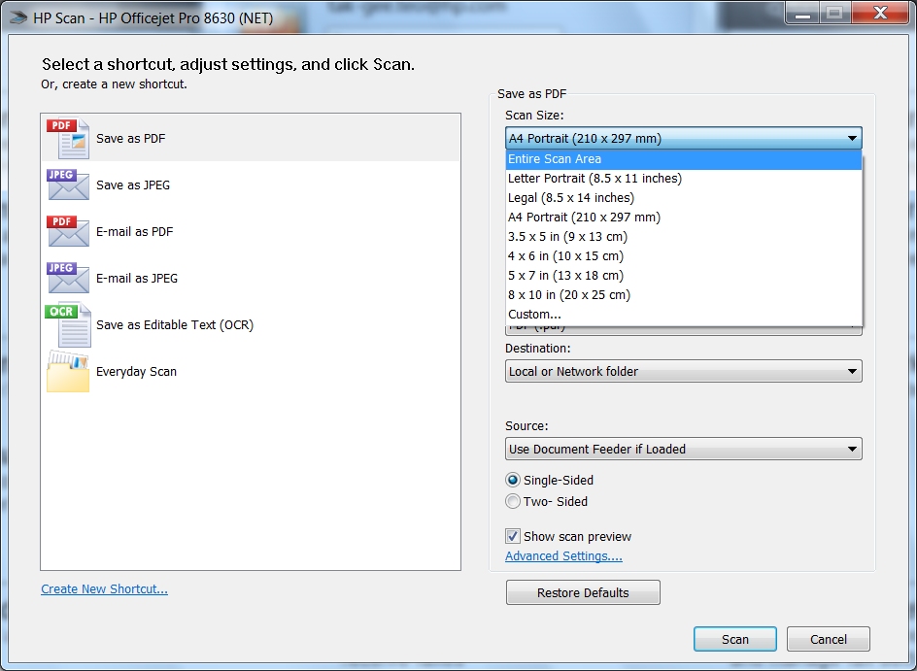Click the Advanced Settings link
The height and width of the screenshot is (671, 917).
tap(563, 556)
